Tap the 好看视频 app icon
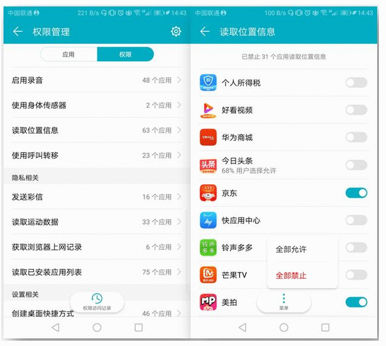This screenshot has width=386, height=346. coord(208,110)
